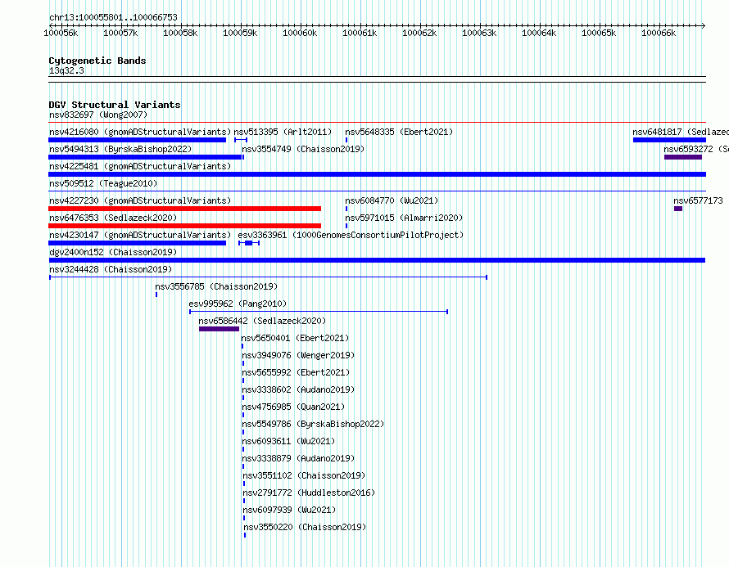Screen dimensions: 729x567
Task: Click the nsv5494313 (ByrskaBishop2022) label
Action: pos(120,149)
